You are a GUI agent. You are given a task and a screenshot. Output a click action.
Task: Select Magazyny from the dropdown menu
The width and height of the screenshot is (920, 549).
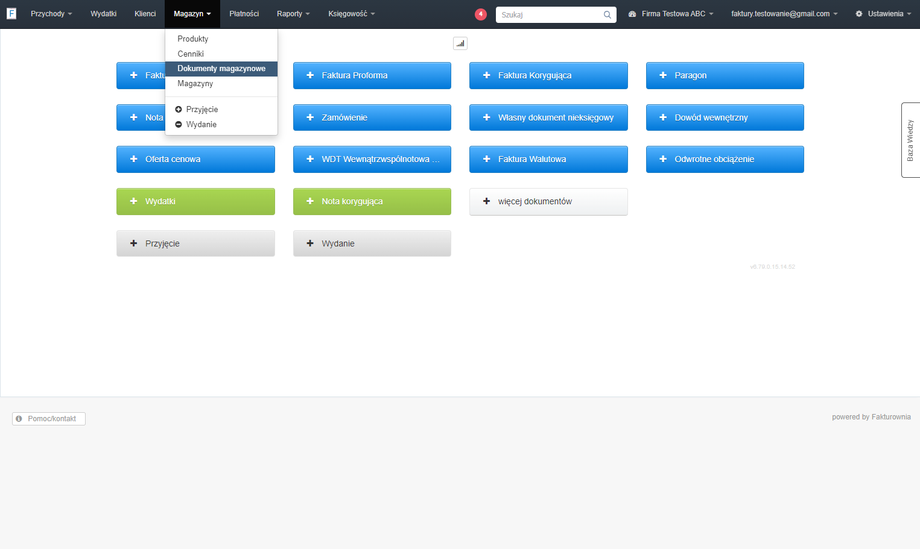coord(221,84)
